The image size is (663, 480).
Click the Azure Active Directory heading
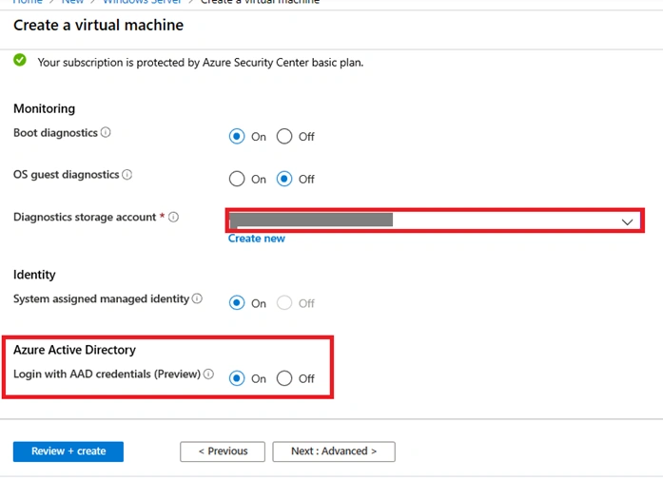74,350
